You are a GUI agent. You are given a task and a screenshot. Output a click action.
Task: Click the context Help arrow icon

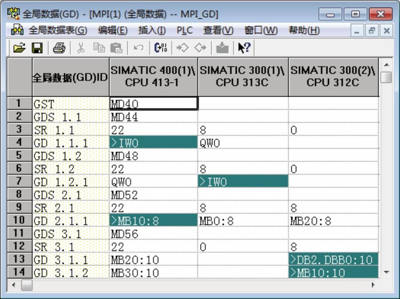244,48
